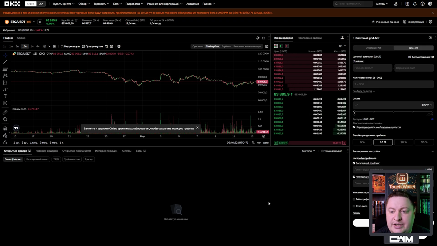Select 30 % profit sharing option
The height and width of the screenshot is (246, 437).
coord(424,142)
